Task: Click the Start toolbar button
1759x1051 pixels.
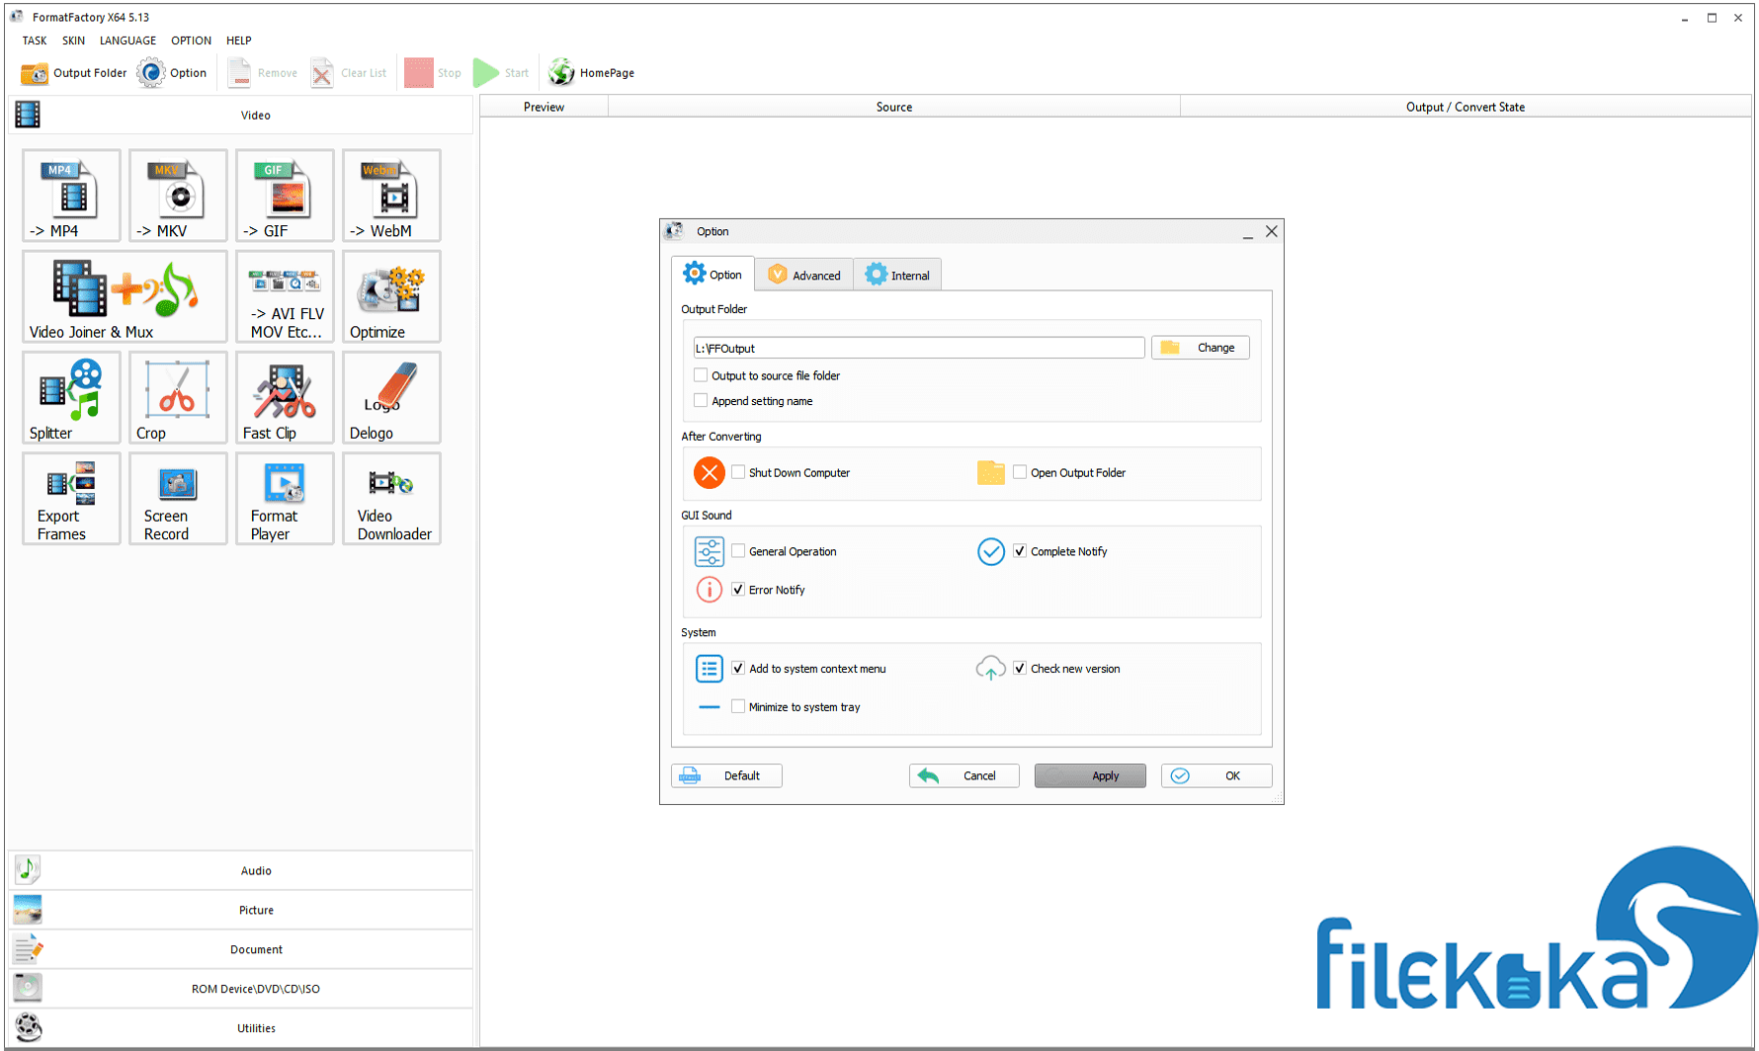Action: click(x=501, y=73)
